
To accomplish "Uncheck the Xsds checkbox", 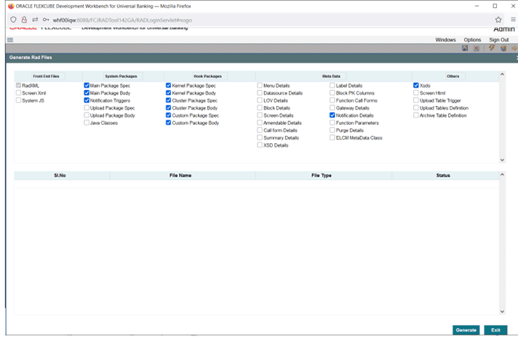I will click(416, 86).
